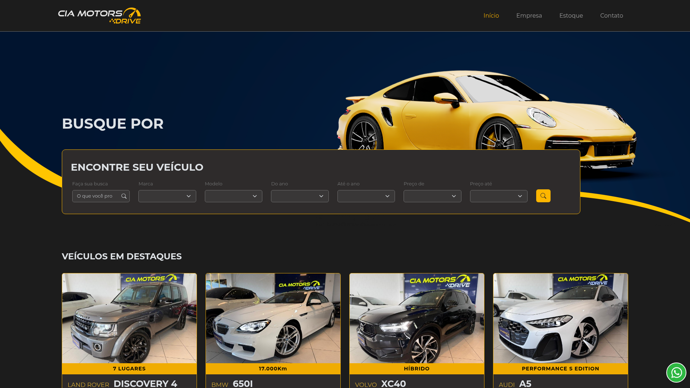The height and width of the screenshot is (388, 690).
Task: Open WhatsApp chat icon
Action: [676, 373]
